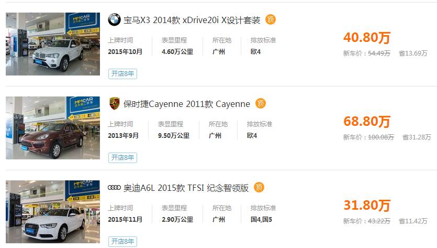Open the white BMW X3 photo thumbnail

coord(53,44)
